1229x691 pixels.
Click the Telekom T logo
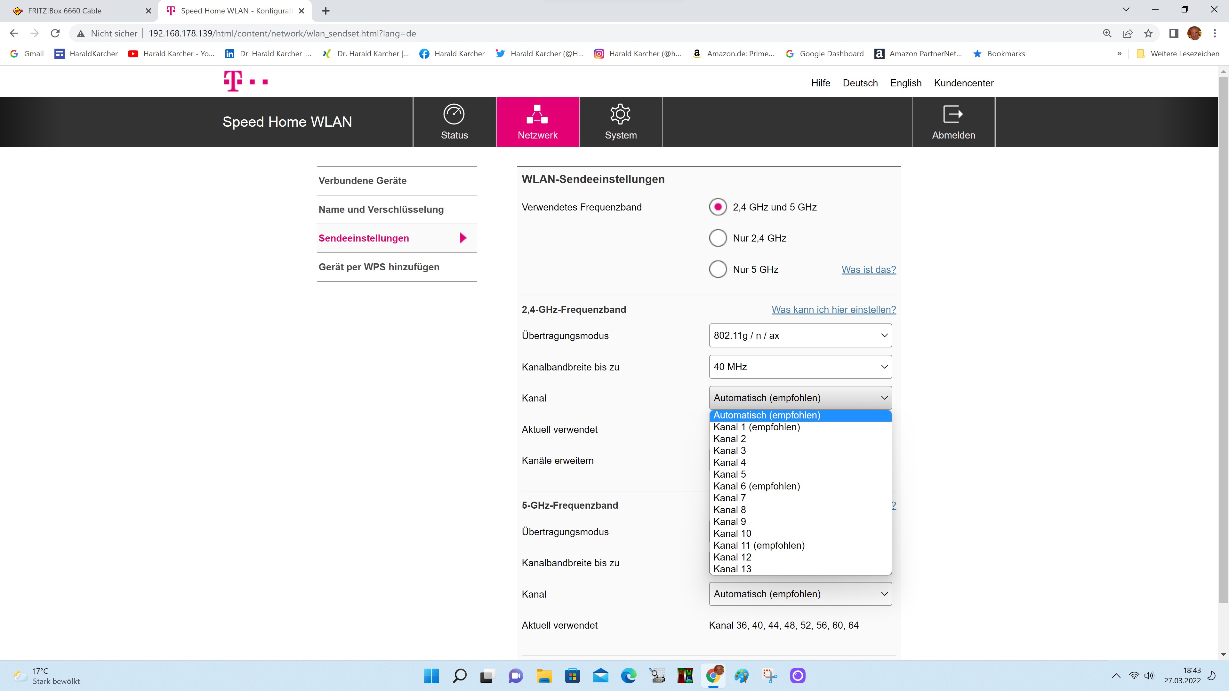tap(233, 81)
